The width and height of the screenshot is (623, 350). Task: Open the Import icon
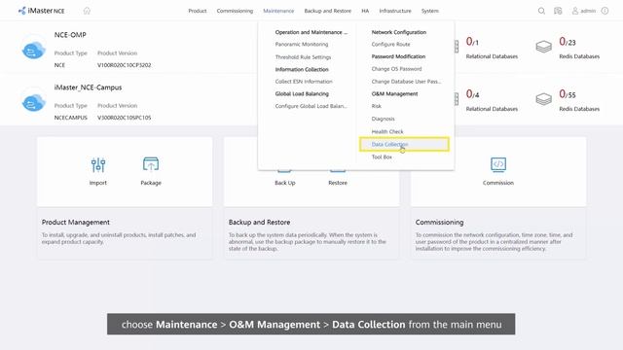click(98, 164)
